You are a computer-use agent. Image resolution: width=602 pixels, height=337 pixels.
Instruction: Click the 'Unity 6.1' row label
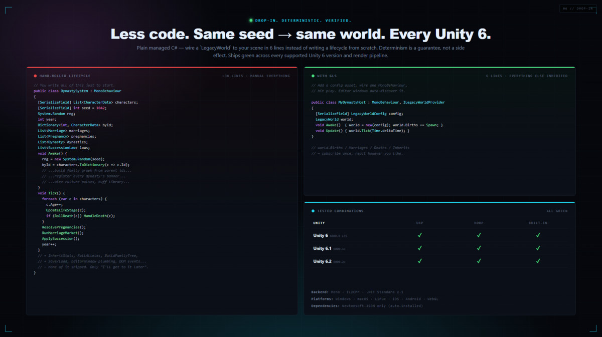[x=323, y=248]
